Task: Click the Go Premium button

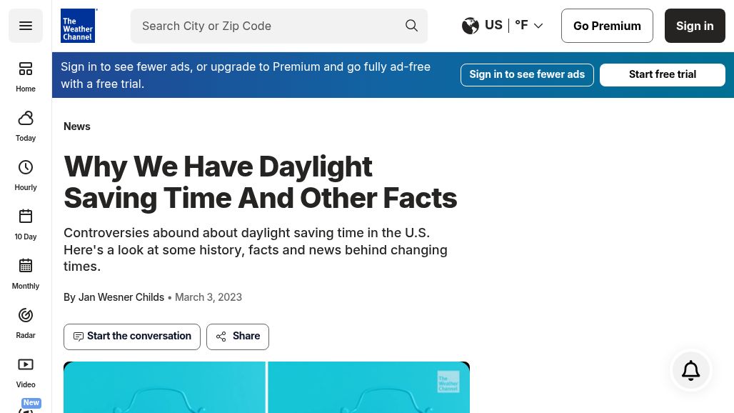Action: 607,26
